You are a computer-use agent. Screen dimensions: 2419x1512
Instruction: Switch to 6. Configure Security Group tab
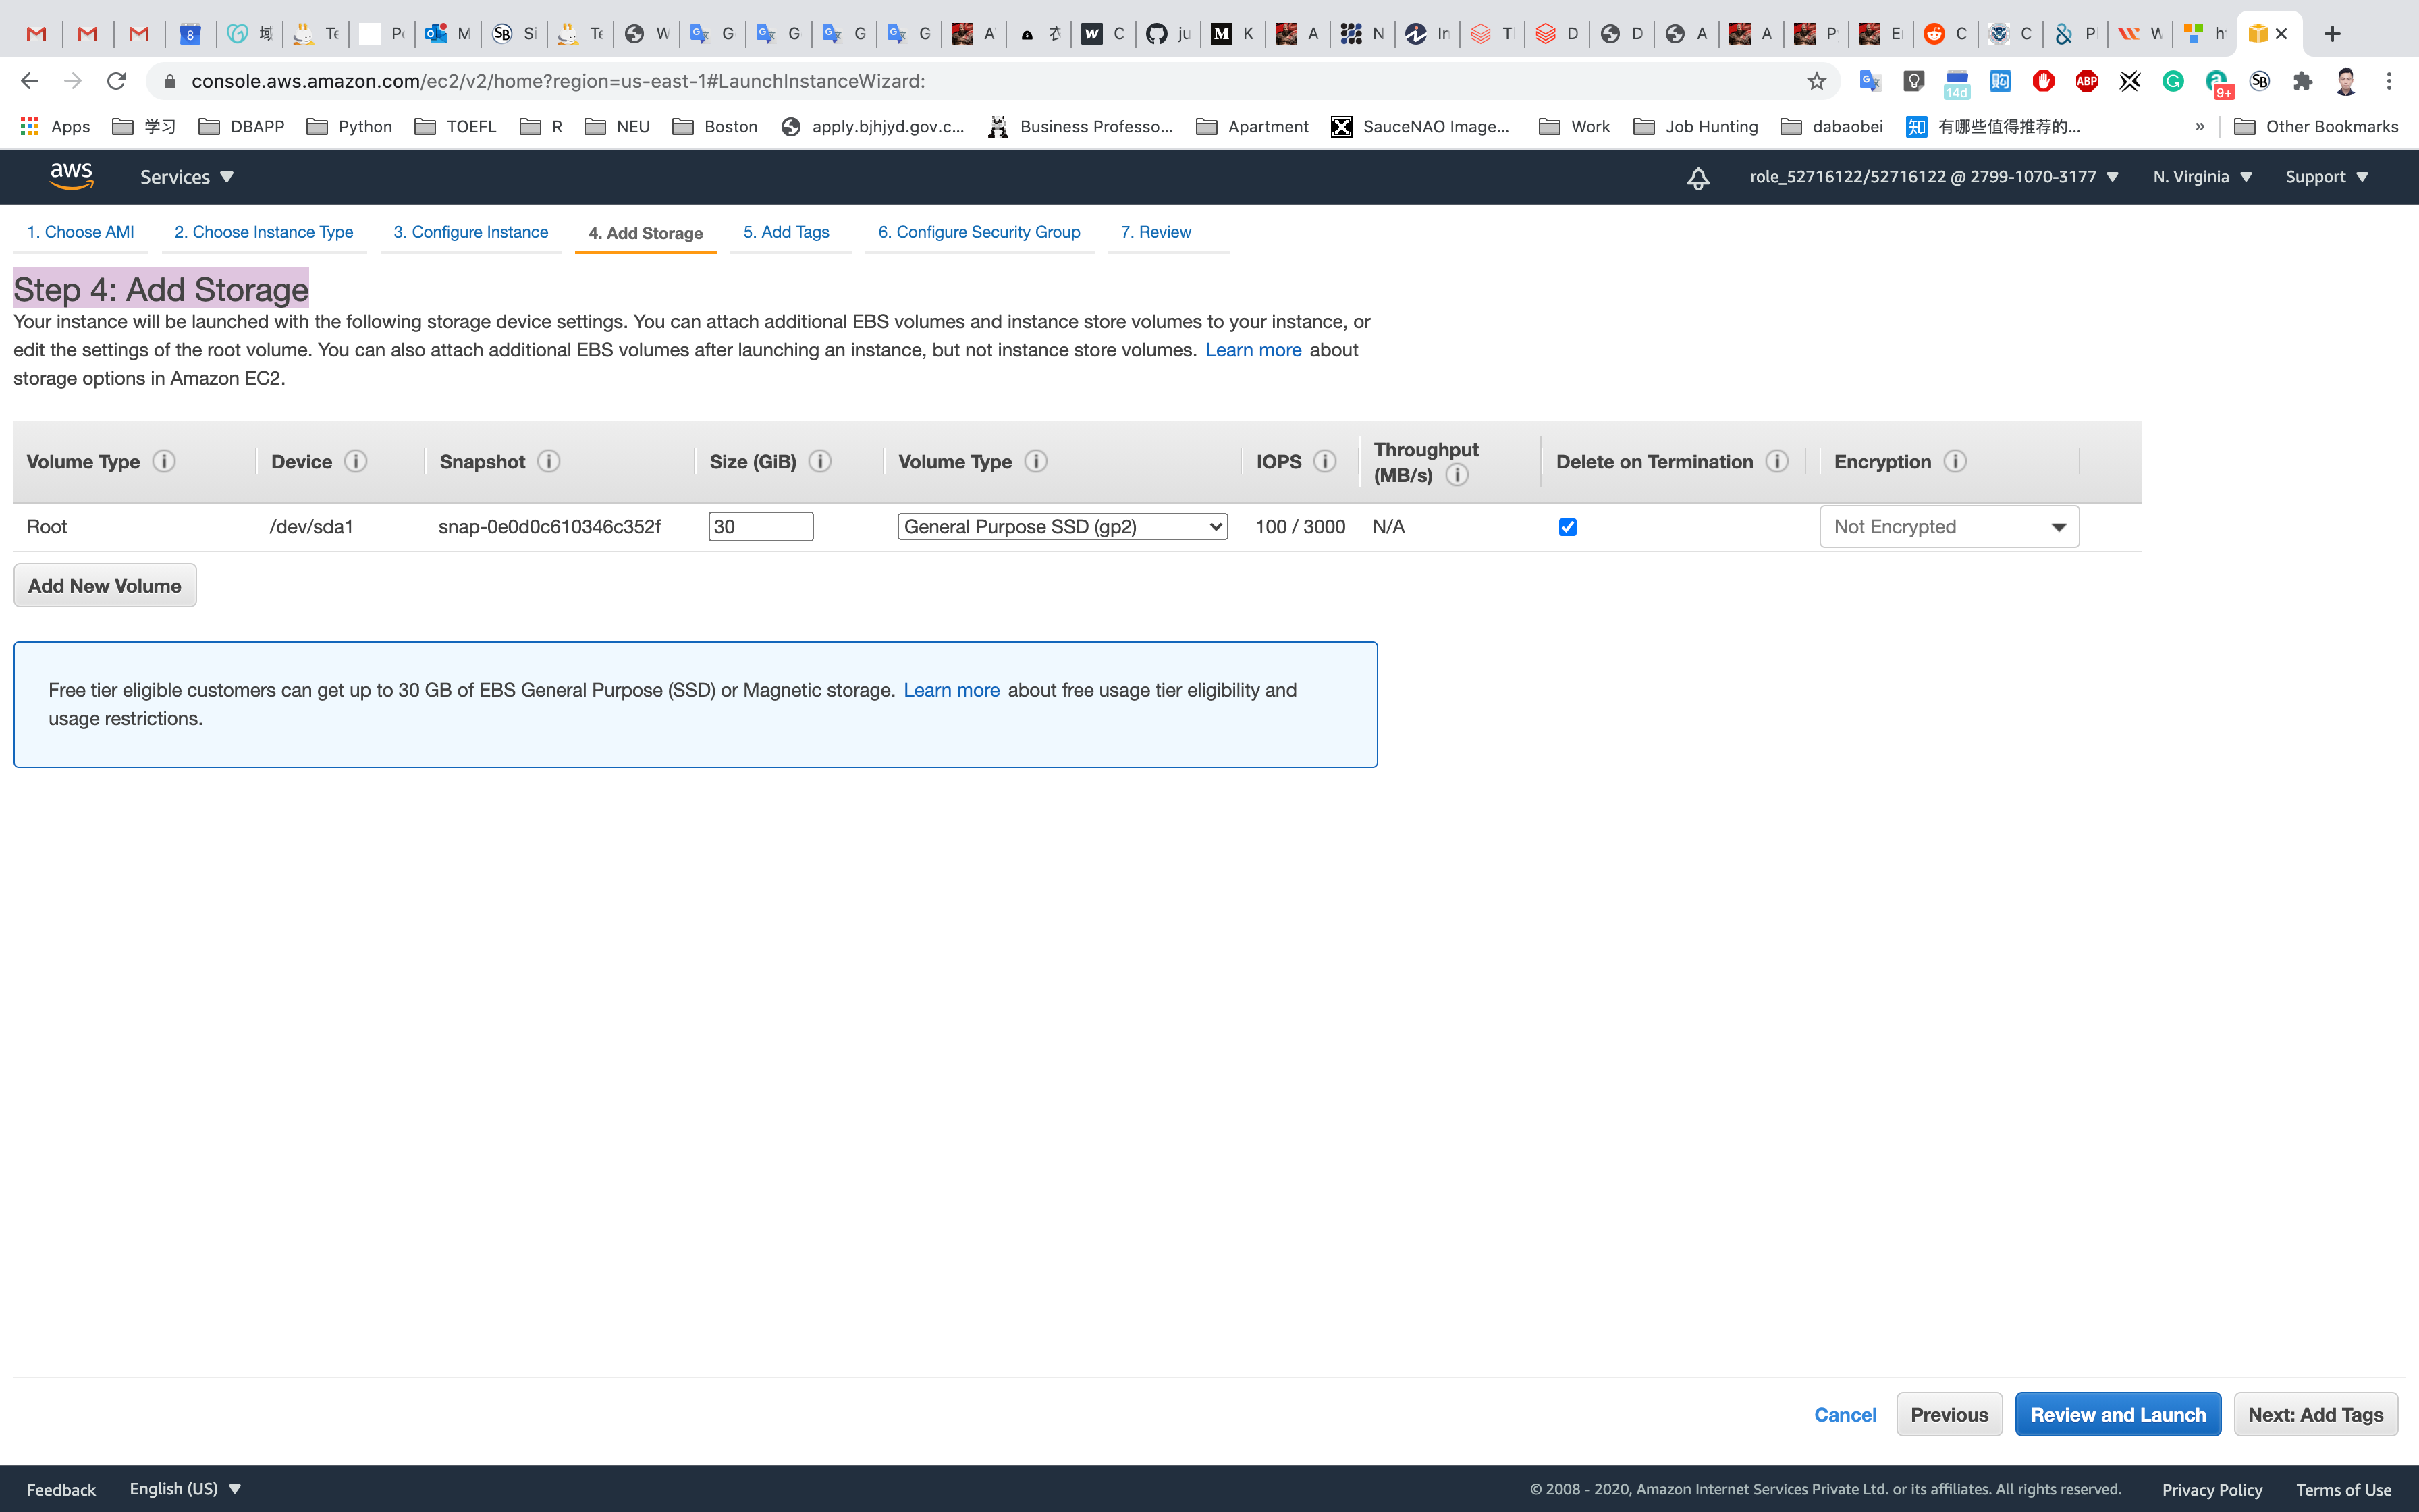click(979, 232)
